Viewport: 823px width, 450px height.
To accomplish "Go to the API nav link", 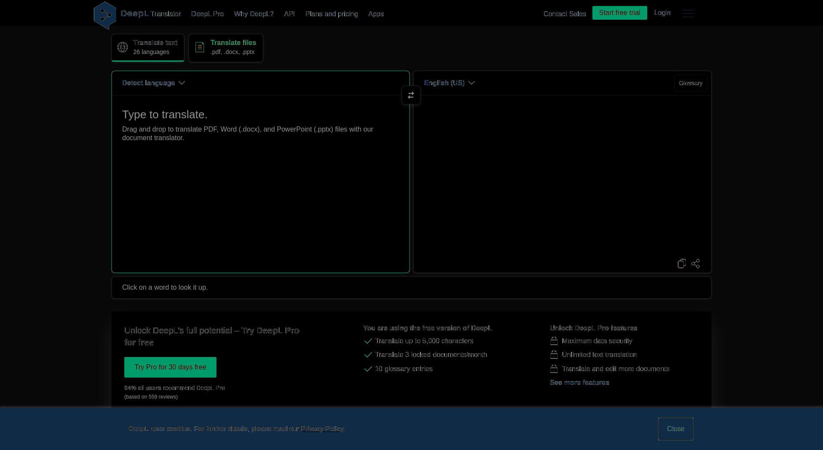I will 289,14.
